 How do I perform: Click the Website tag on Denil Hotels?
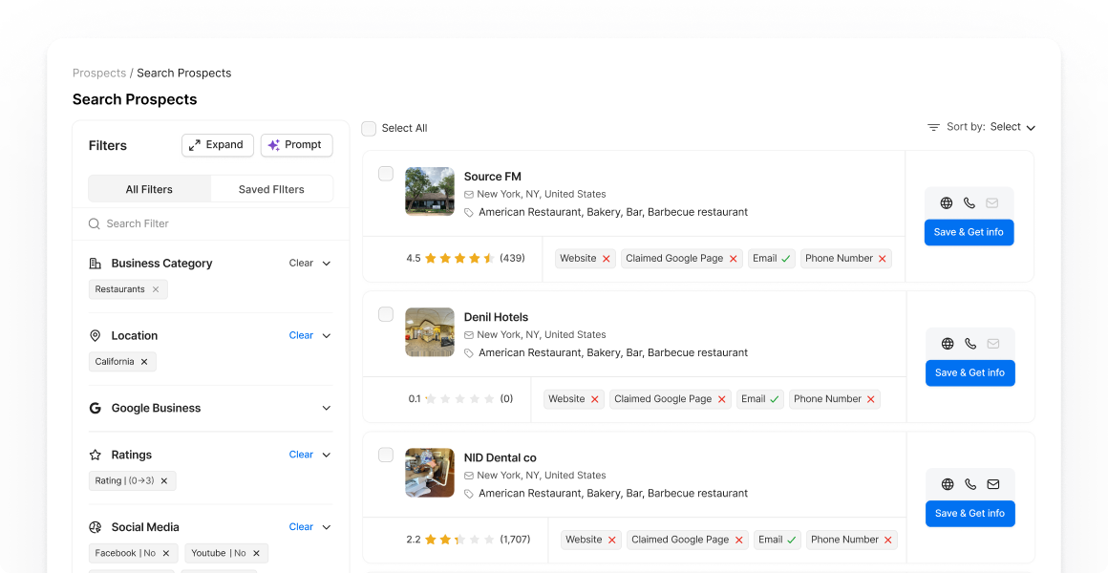(574, 399)
